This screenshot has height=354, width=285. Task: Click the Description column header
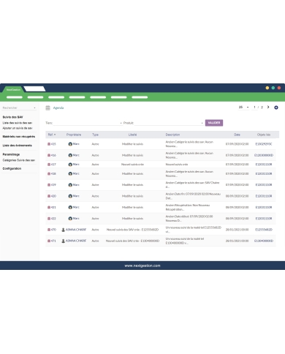172,135
